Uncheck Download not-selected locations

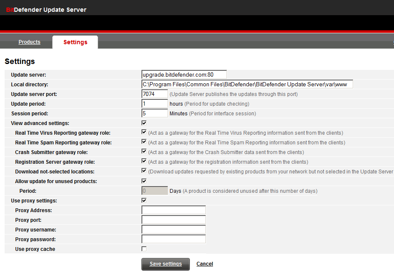(144, 171)
